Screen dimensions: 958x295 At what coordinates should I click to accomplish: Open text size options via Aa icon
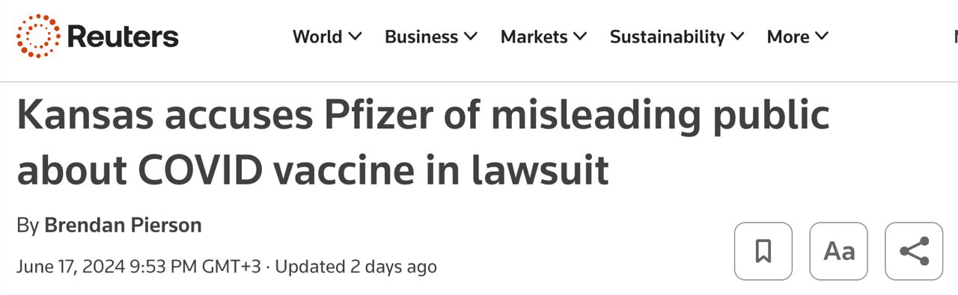(x=839, y=251)
